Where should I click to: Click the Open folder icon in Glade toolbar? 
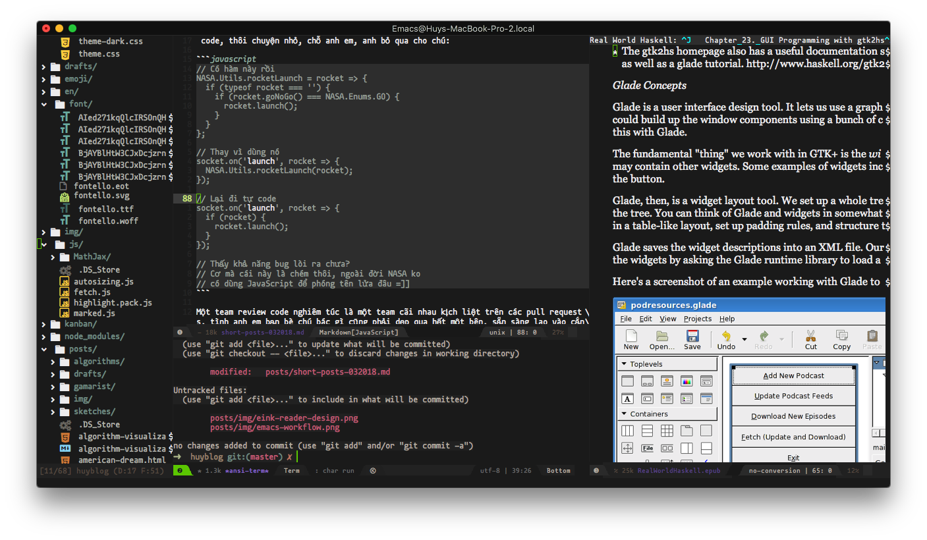[x=662, y=336]
